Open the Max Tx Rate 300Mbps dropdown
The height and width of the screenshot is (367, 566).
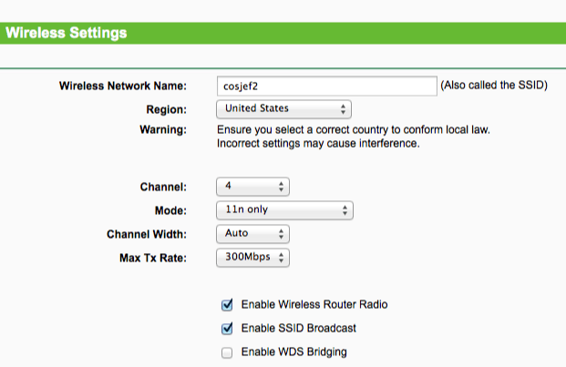252,258
